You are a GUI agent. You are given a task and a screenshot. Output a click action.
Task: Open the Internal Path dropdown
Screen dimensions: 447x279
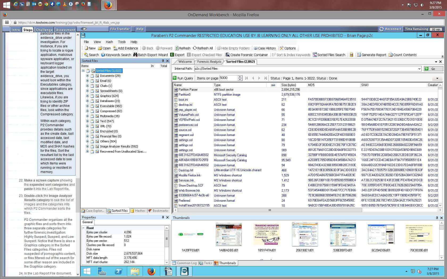[x=419, y=69]
